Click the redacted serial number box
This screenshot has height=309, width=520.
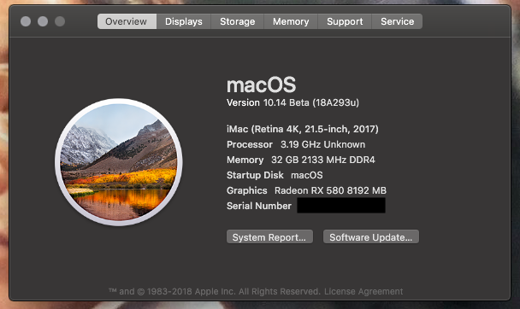(341, 206)
